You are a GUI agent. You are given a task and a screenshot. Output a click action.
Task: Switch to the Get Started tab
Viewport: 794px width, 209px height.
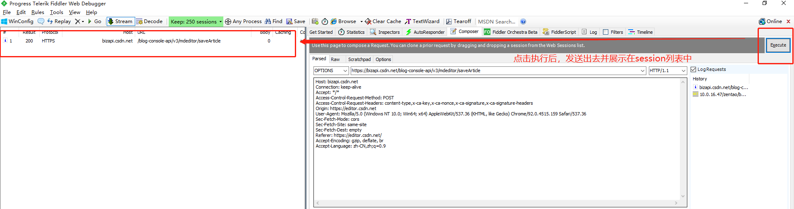pos(321,32)
